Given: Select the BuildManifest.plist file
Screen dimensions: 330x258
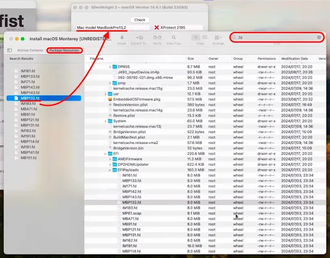Looking at the screenshot, I should [129, 137].
